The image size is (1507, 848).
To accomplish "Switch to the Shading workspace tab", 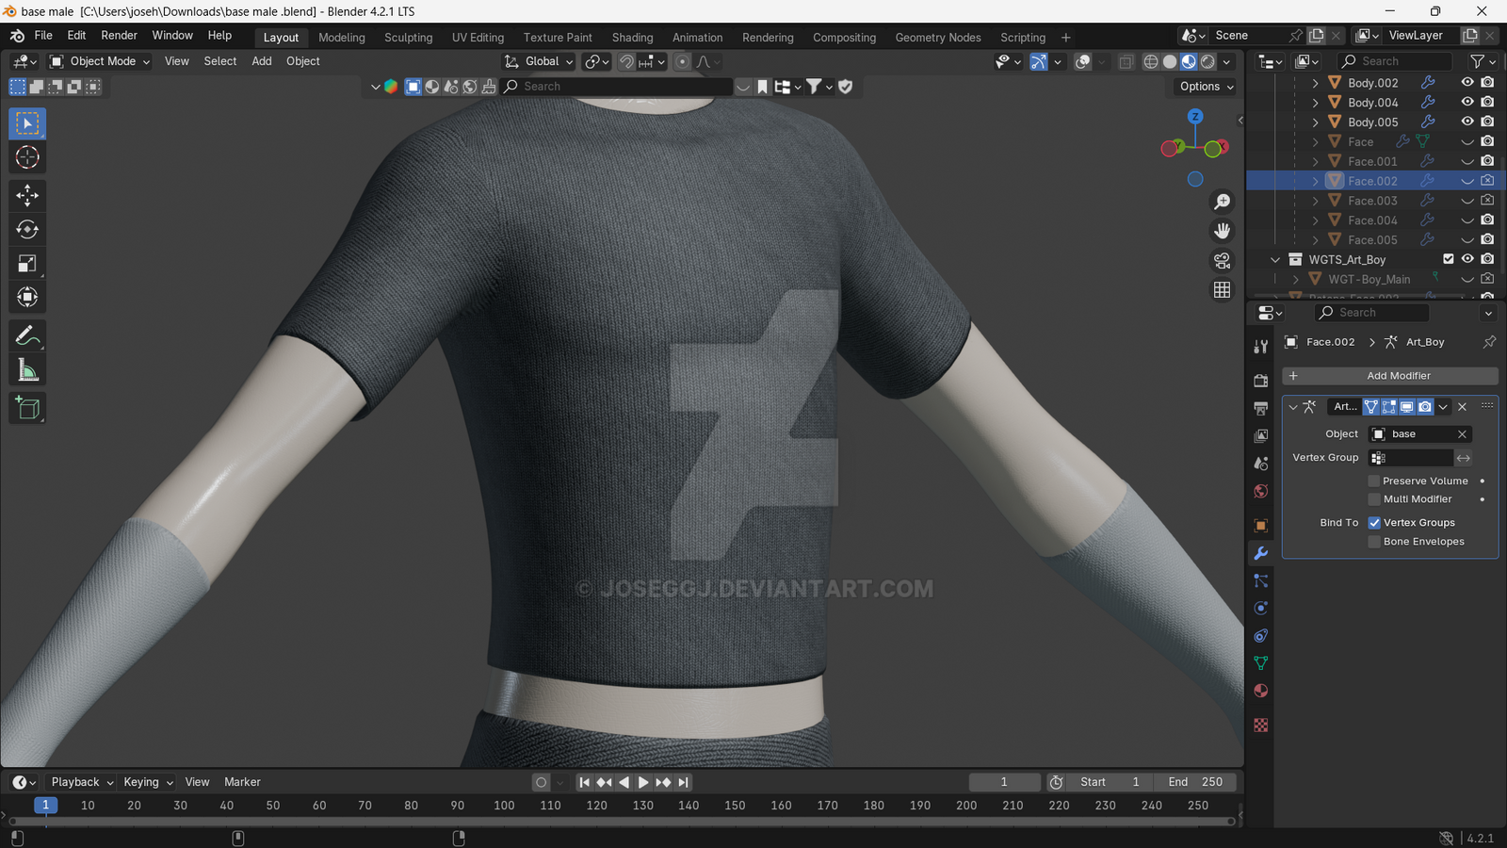I will [632, 38].
